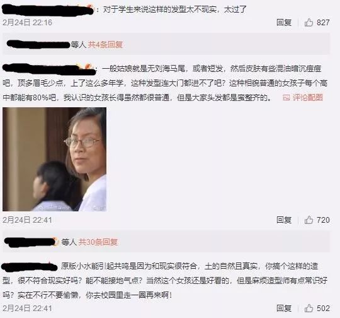Expand the 共30条回复 replies
This screenshot has width=340, height=318.
pyautogui.click(x=98, y=242)
